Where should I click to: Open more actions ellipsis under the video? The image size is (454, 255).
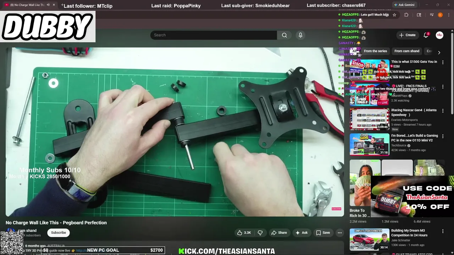(340, 233)
